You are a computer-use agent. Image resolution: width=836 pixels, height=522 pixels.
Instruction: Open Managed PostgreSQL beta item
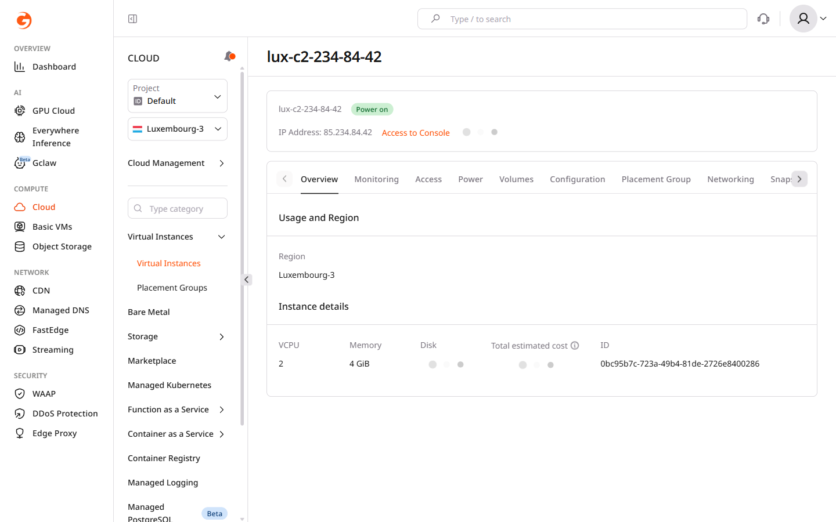coord(178,513)
